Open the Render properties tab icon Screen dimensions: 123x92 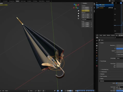click(x=97, y=43)
